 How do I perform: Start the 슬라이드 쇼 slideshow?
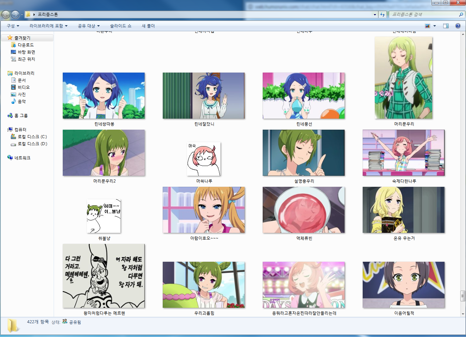121,26
